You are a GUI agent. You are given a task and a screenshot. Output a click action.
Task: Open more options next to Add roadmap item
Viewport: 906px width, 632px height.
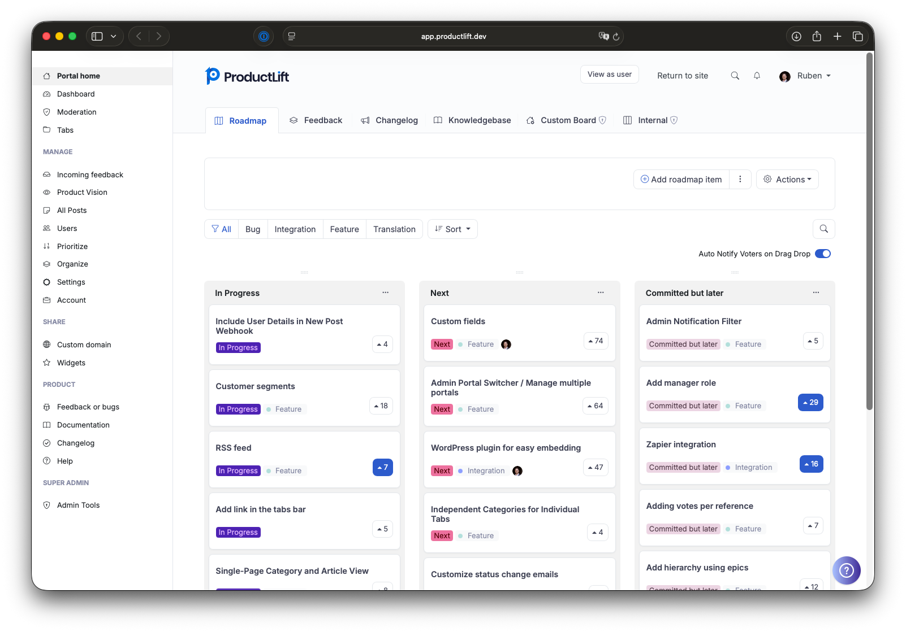pyautogui.click(x=740, y=179)
